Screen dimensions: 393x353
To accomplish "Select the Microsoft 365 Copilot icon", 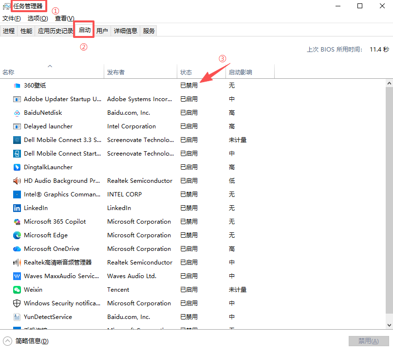I will [17, 222].
